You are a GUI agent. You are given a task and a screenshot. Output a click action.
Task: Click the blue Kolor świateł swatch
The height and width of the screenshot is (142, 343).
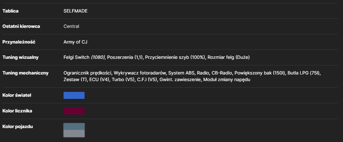pos(74,95)
